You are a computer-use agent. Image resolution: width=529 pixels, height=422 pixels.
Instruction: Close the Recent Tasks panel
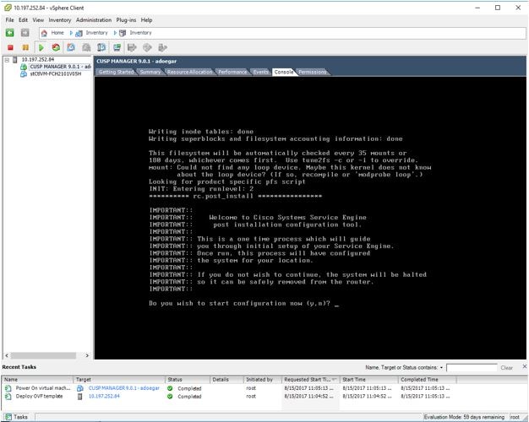click(x=525, y=366)
